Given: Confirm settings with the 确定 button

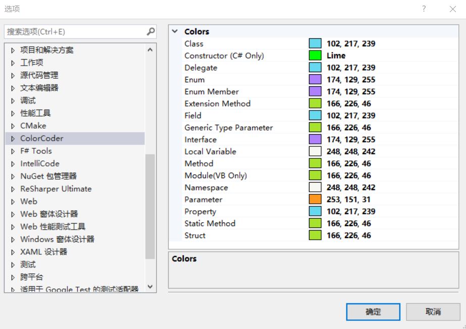Looking at the screenshot, I should [x=373, y=312].
